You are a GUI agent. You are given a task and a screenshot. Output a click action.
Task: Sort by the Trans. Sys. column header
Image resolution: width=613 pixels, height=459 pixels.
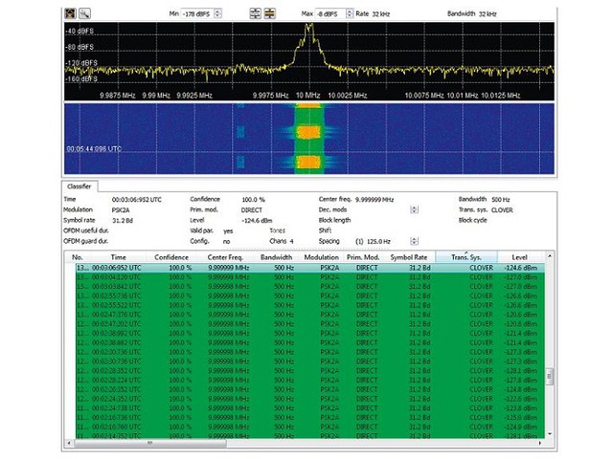point(466,257)
